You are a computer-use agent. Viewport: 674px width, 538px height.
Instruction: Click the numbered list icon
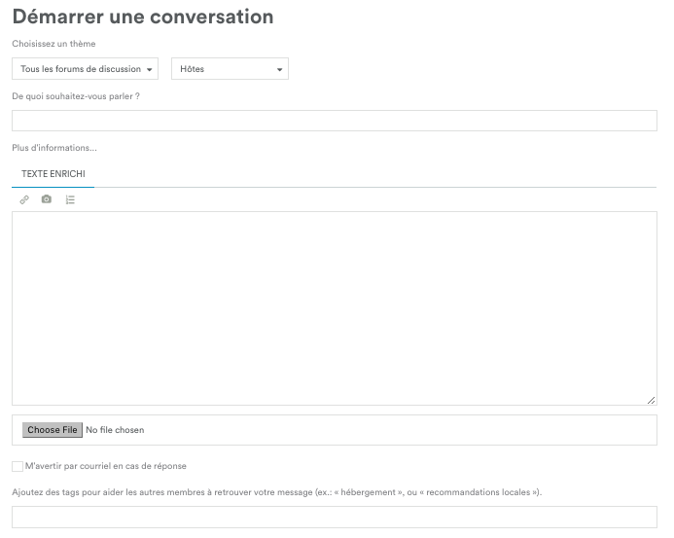tap(70, 199)
